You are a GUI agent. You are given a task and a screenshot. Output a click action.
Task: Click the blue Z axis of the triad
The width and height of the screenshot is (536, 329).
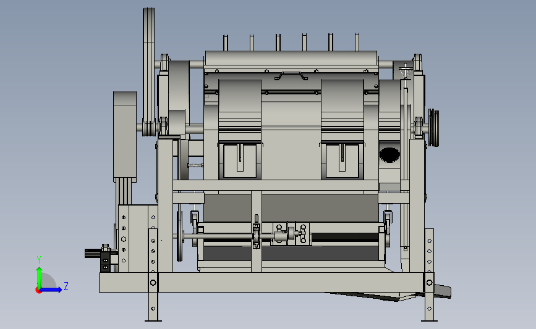pos(51,290)
